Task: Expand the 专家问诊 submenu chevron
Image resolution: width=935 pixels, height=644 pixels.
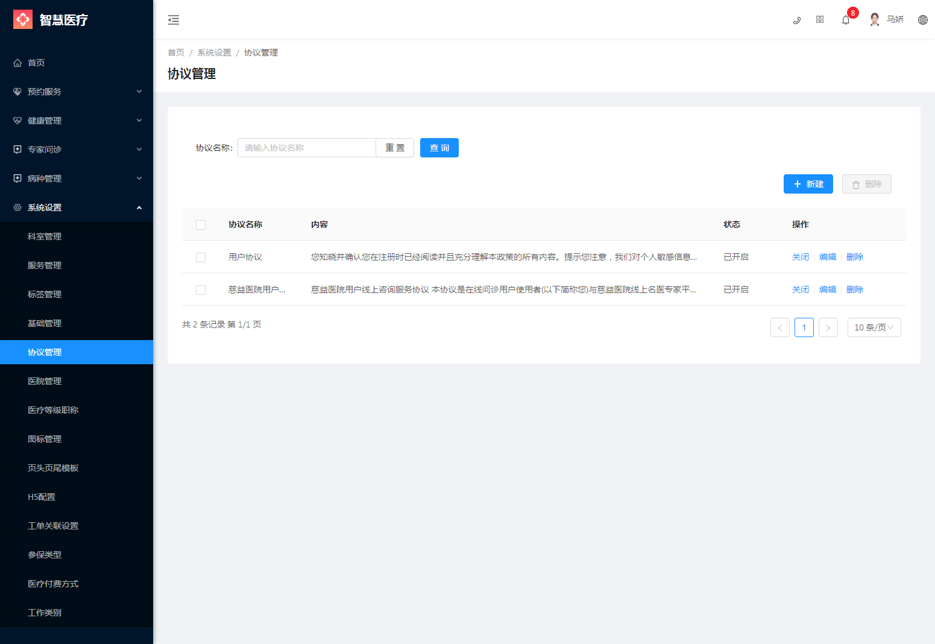Action: [139, 150]
